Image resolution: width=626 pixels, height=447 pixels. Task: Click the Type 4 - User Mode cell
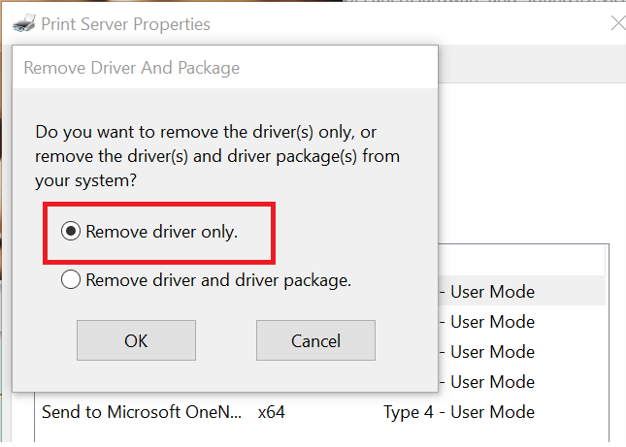coord(458,411)
